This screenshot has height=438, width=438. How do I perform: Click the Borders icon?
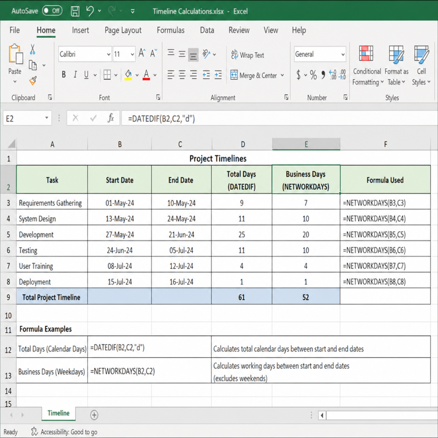pyautogui.click(x=107, y=75)
